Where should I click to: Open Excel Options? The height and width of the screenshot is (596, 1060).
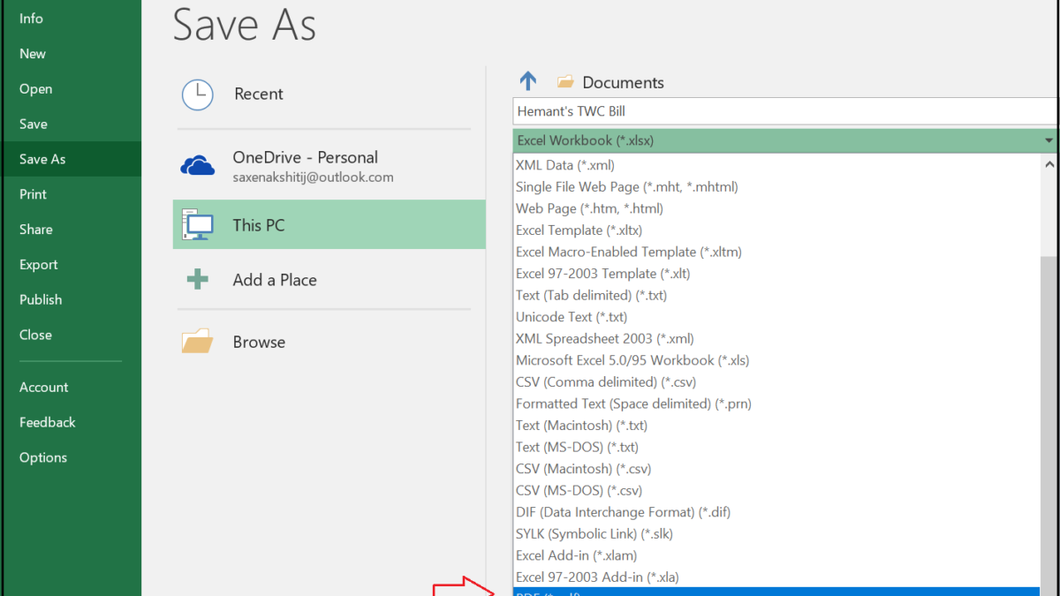(43, 457)
